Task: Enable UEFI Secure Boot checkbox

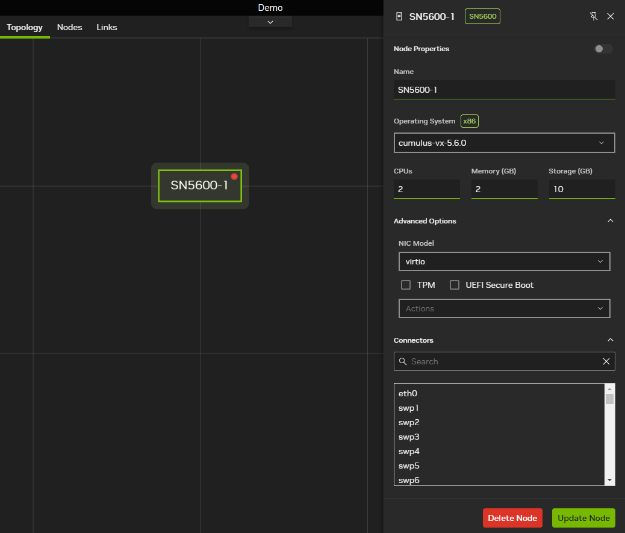Action: (x=455, y=285)
